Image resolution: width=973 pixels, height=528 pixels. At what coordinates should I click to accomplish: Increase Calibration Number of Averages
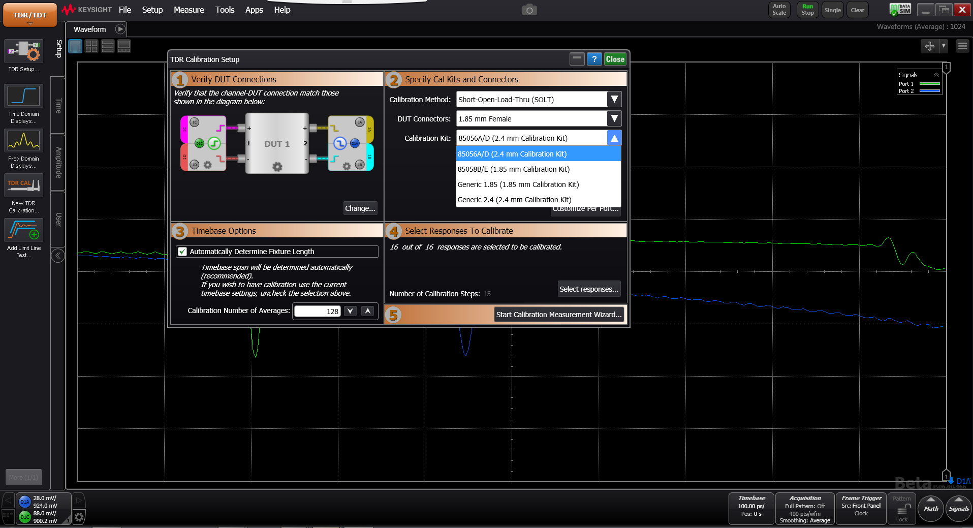coord(367,310)
